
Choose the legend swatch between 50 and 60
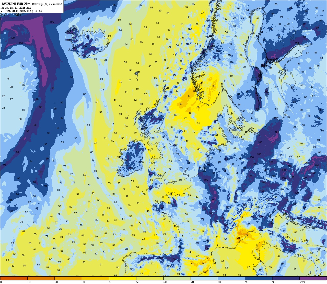pos(150,278)
